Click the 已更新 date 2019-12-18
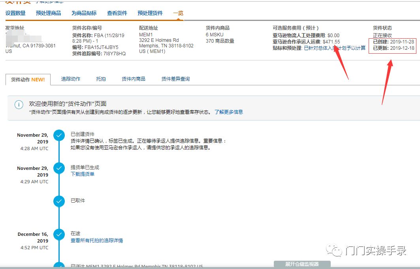This screenshot has width=420, height=269. (x=402, y=48)
